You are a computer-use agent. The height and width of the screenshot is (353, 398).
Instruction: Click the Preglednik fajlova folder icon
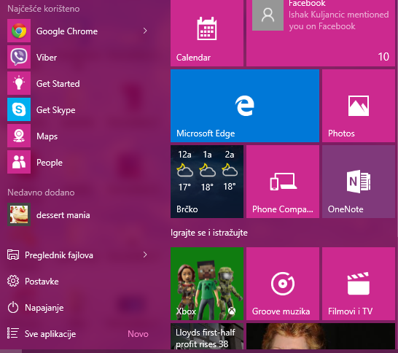click(13, 255)
